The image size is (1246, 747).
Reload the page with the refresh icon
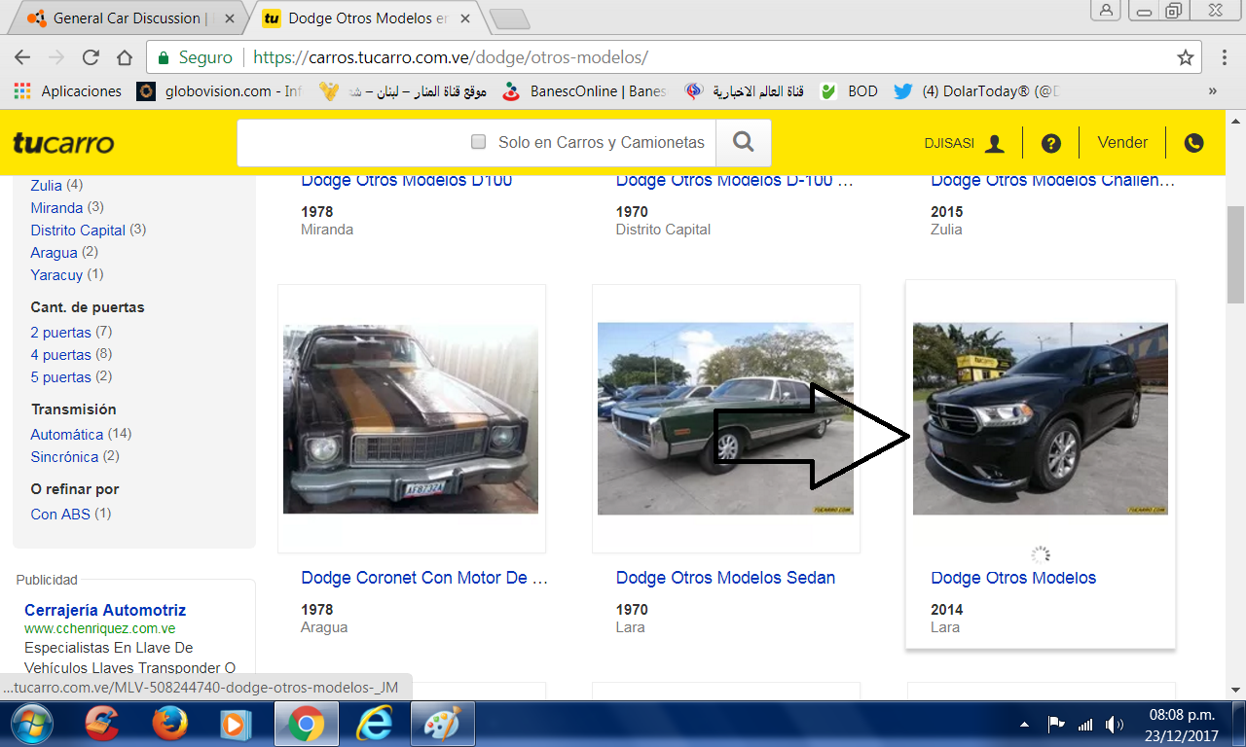[91, 57]
